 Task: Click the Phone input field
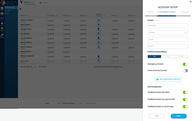pos(168,39)
